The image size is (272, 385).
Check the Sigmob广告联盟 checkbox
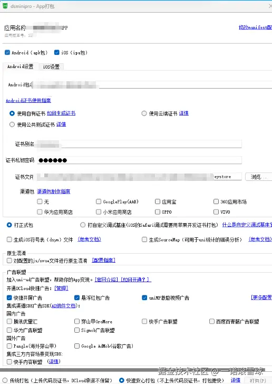[77, 330]
